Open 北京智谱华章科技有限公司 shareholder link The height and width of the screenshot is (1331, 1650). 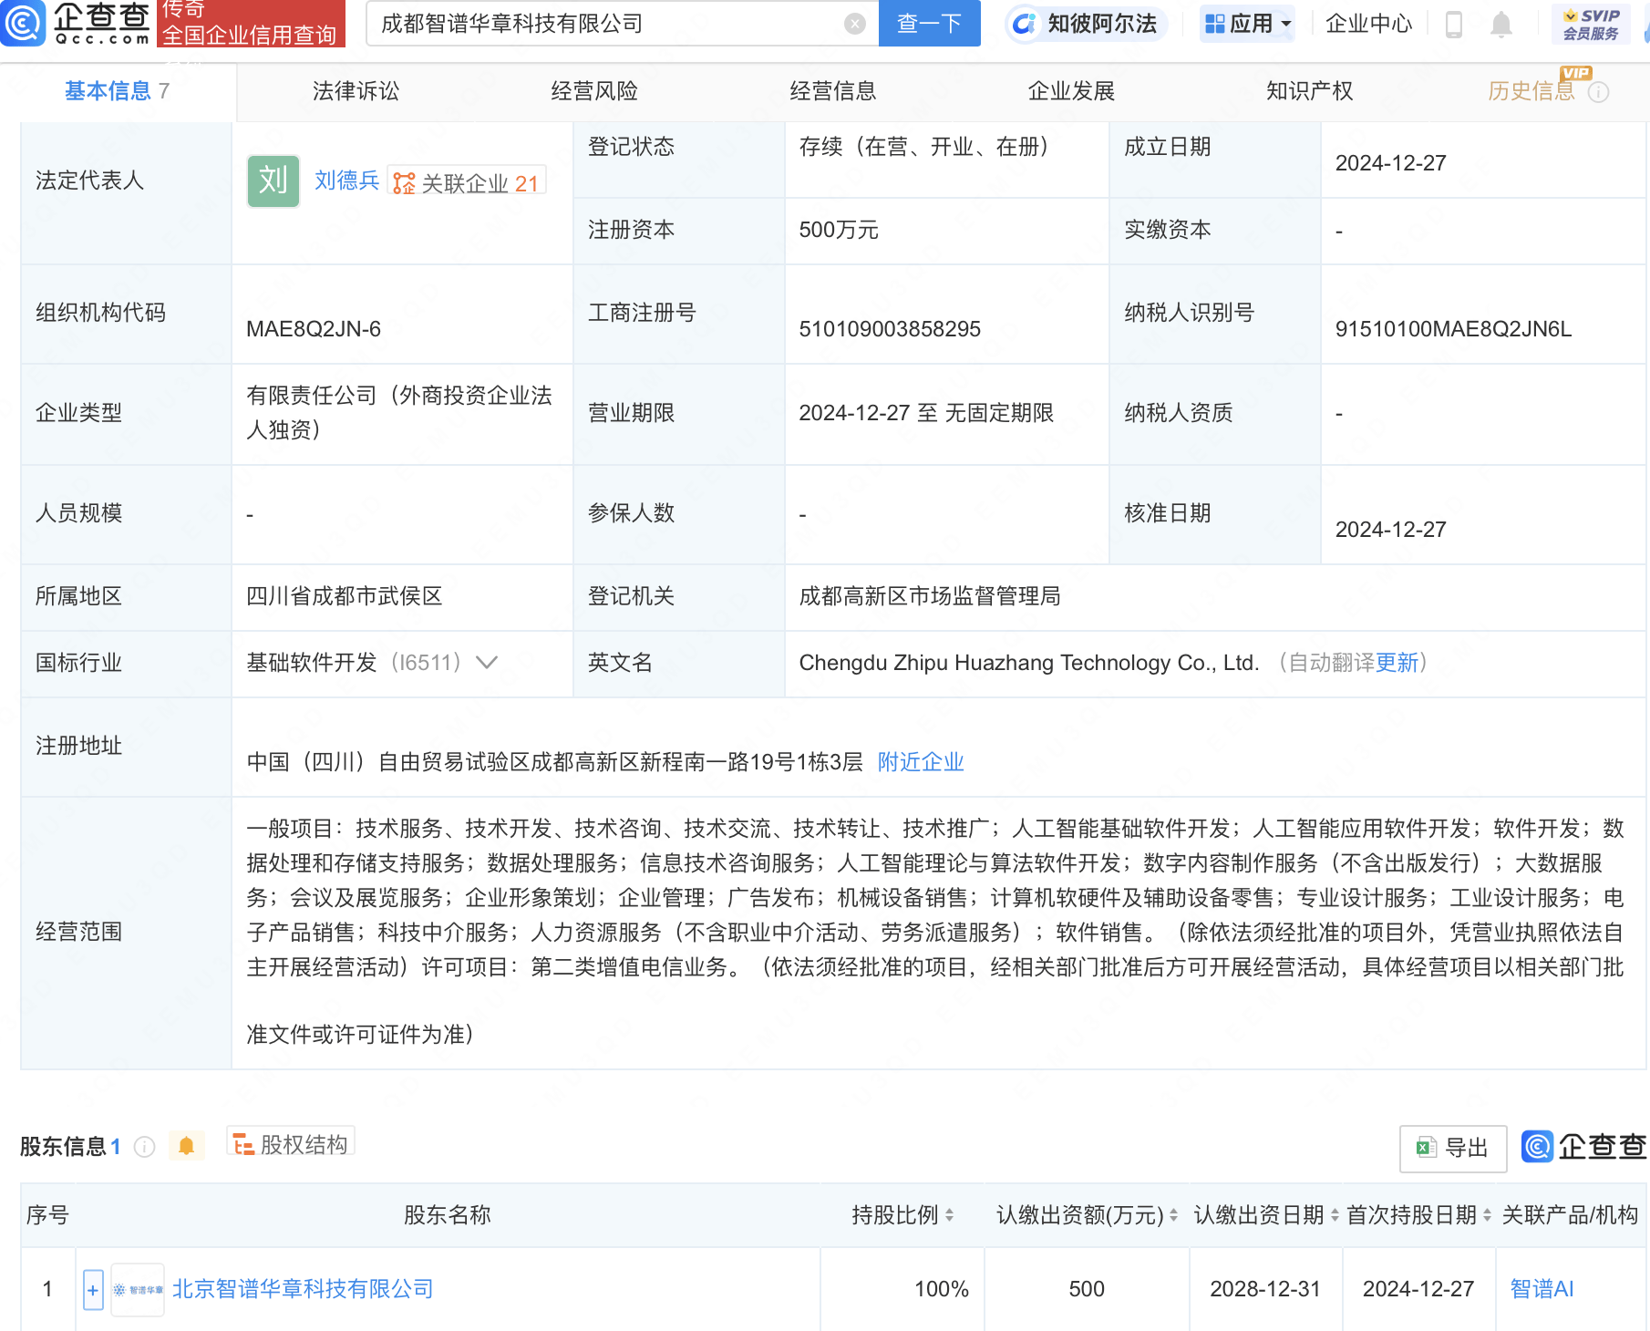(x=303, y=1289)
